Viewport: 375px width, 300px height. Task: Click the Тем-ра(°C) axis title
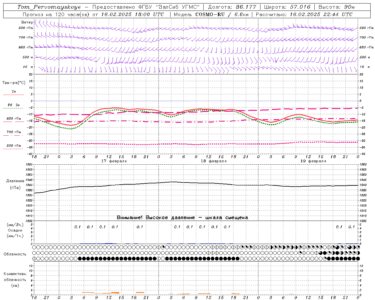(14, 83)
